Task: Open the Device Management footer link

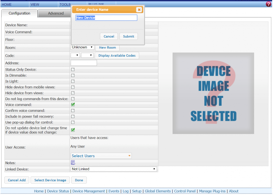Action: click(x=89, y=191)
